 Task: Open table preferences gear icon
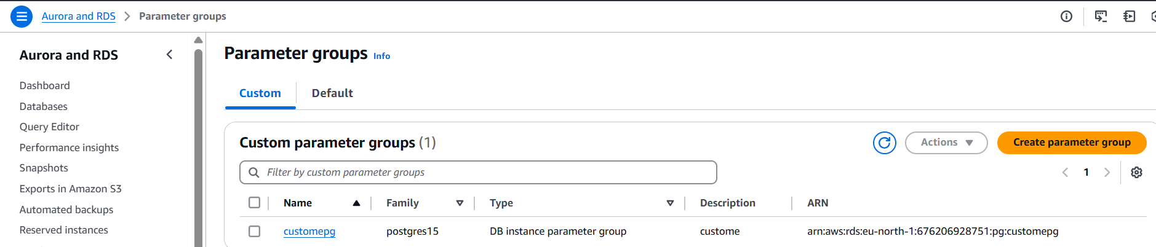click(1136, 173)
